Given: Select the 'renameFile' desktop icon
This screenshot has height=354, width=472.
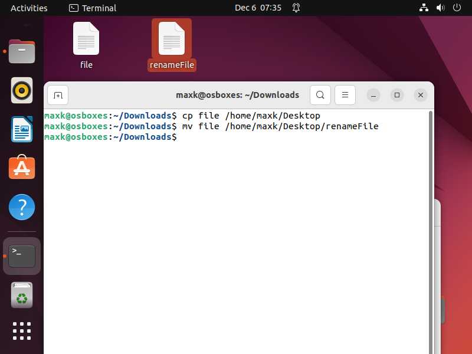Looking at the screenshot, I should click(x=172, y=45).
